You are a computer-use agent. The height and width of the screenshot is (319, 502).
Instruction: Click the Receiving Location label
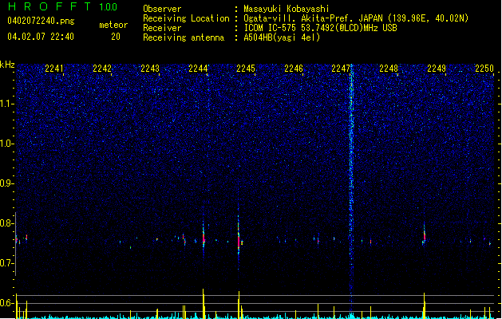coord(186,18)
